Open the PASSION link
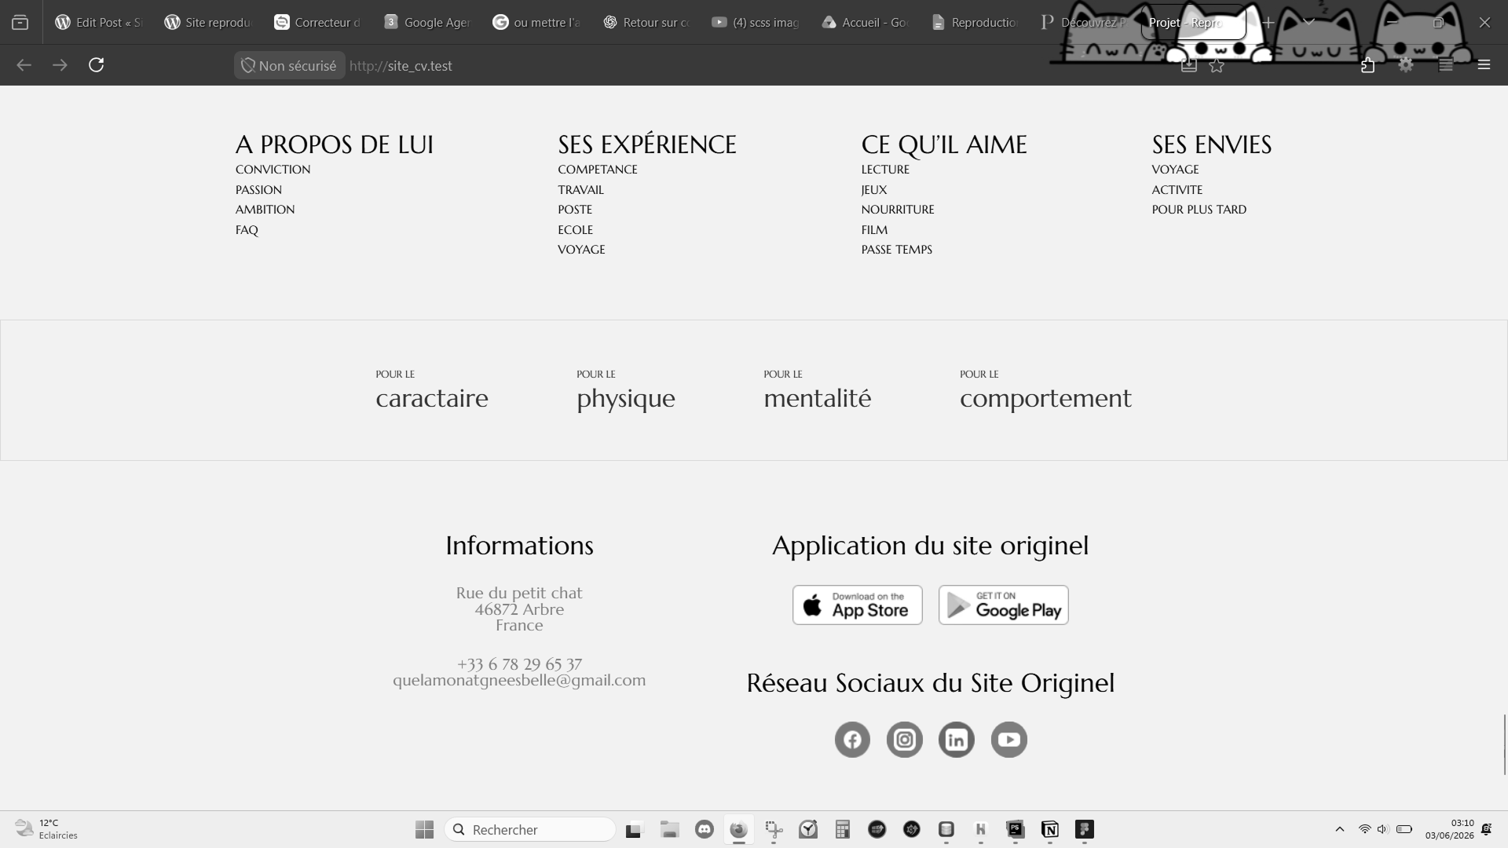Image resolution: width=1508 pixels, height=848 pixels. 258,190
